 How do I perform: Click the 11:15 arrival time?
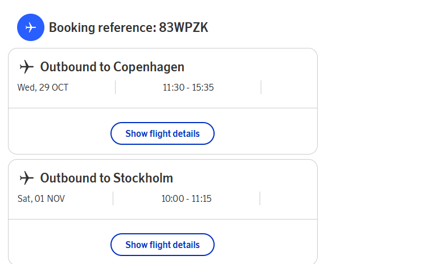coord(202,198)
